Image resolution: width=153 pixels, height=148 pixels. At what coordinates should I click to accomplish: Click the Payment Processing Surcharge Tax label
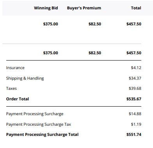coord(39,124)
